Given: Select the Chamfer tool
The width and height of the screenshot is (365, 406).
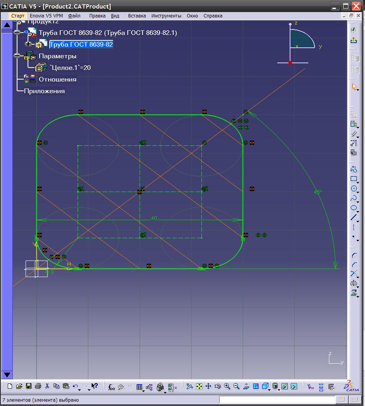Looking at the screenshot, I should [354, 265].
